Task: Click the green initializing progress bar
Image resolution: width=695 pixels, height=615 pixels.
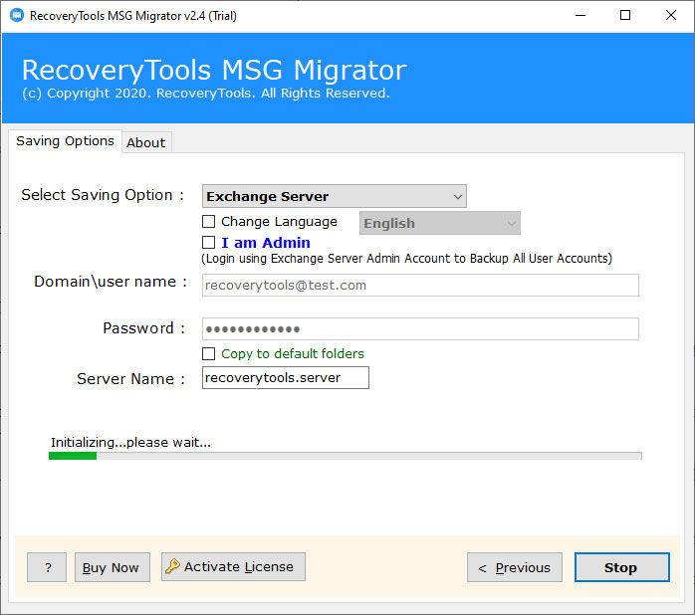Action: [346, 456]
